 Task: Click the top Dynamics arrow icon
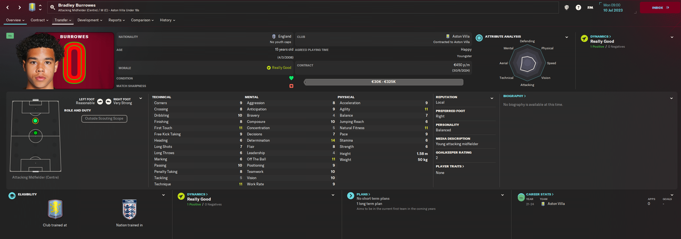(x=584, y=38)
